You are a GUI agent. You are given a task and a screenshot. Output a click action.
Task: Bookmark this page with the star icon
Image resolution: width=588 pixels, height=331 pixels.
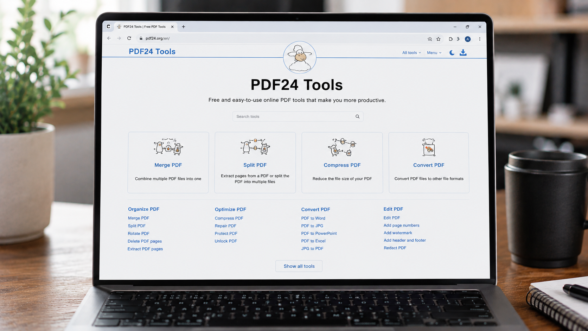pyautogui.click(x=439, y=39)
